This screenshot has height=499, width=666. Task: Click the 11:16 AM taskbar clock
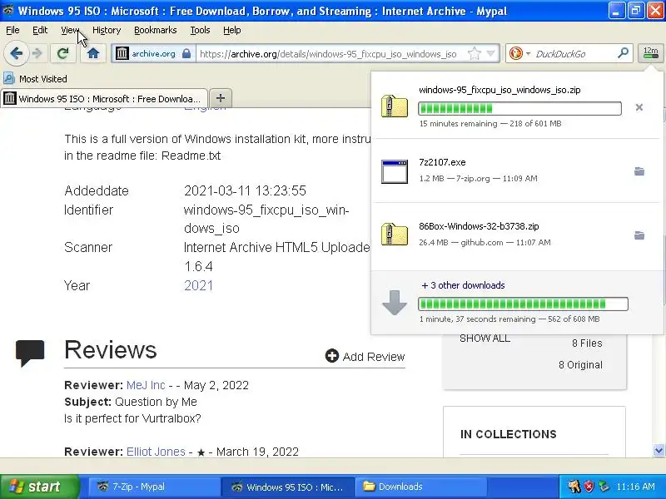635,487
